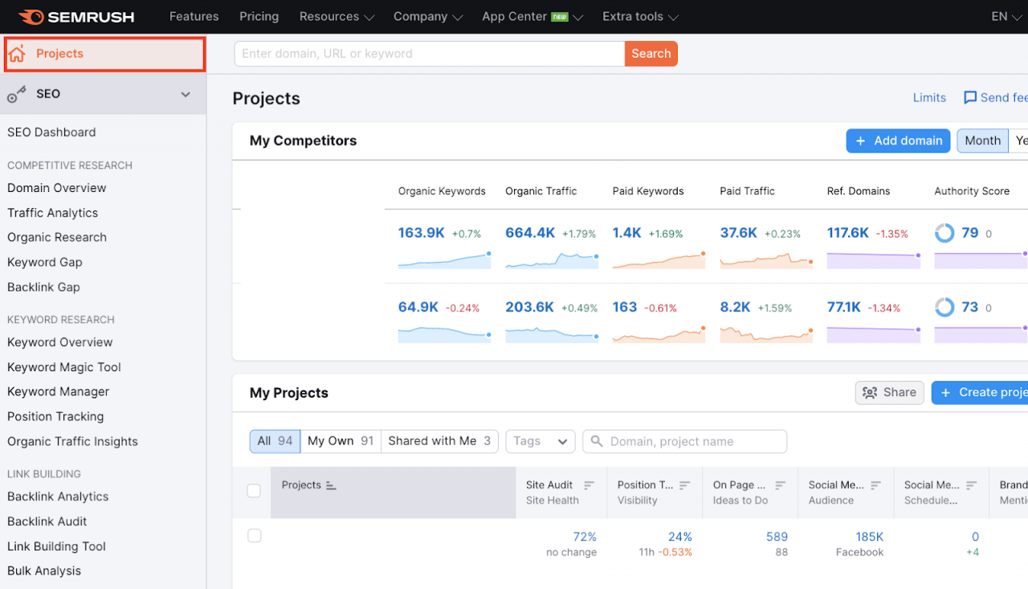Click the New badge on App Center
Viewport: 1028px width, 589px height.
click(x=560, y=17)
